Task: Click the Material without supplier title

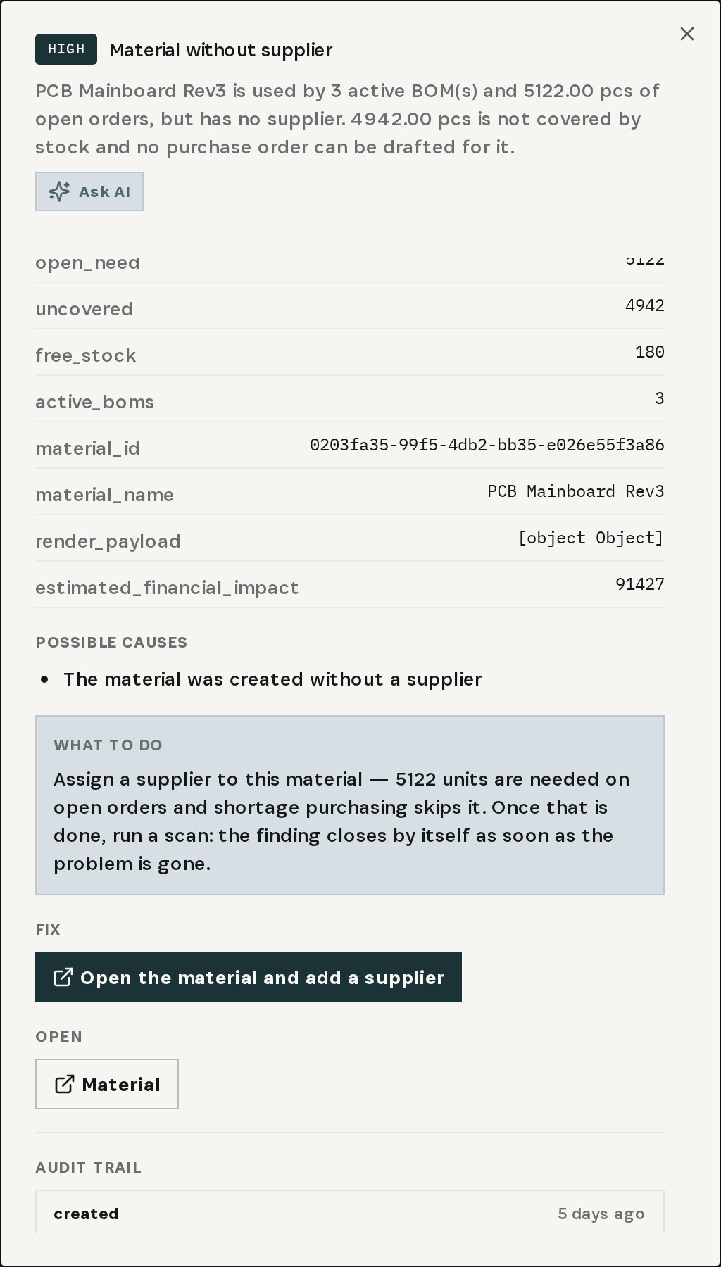Action: [221, 50]
